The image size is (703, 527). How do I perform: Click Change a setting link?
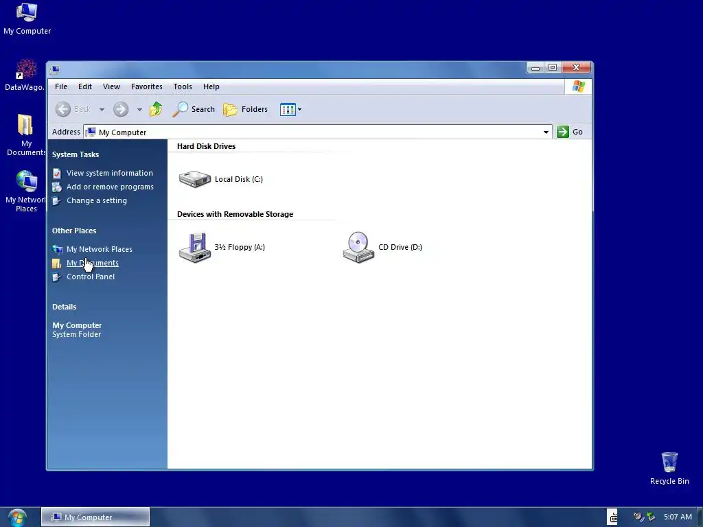click(97, 201)
